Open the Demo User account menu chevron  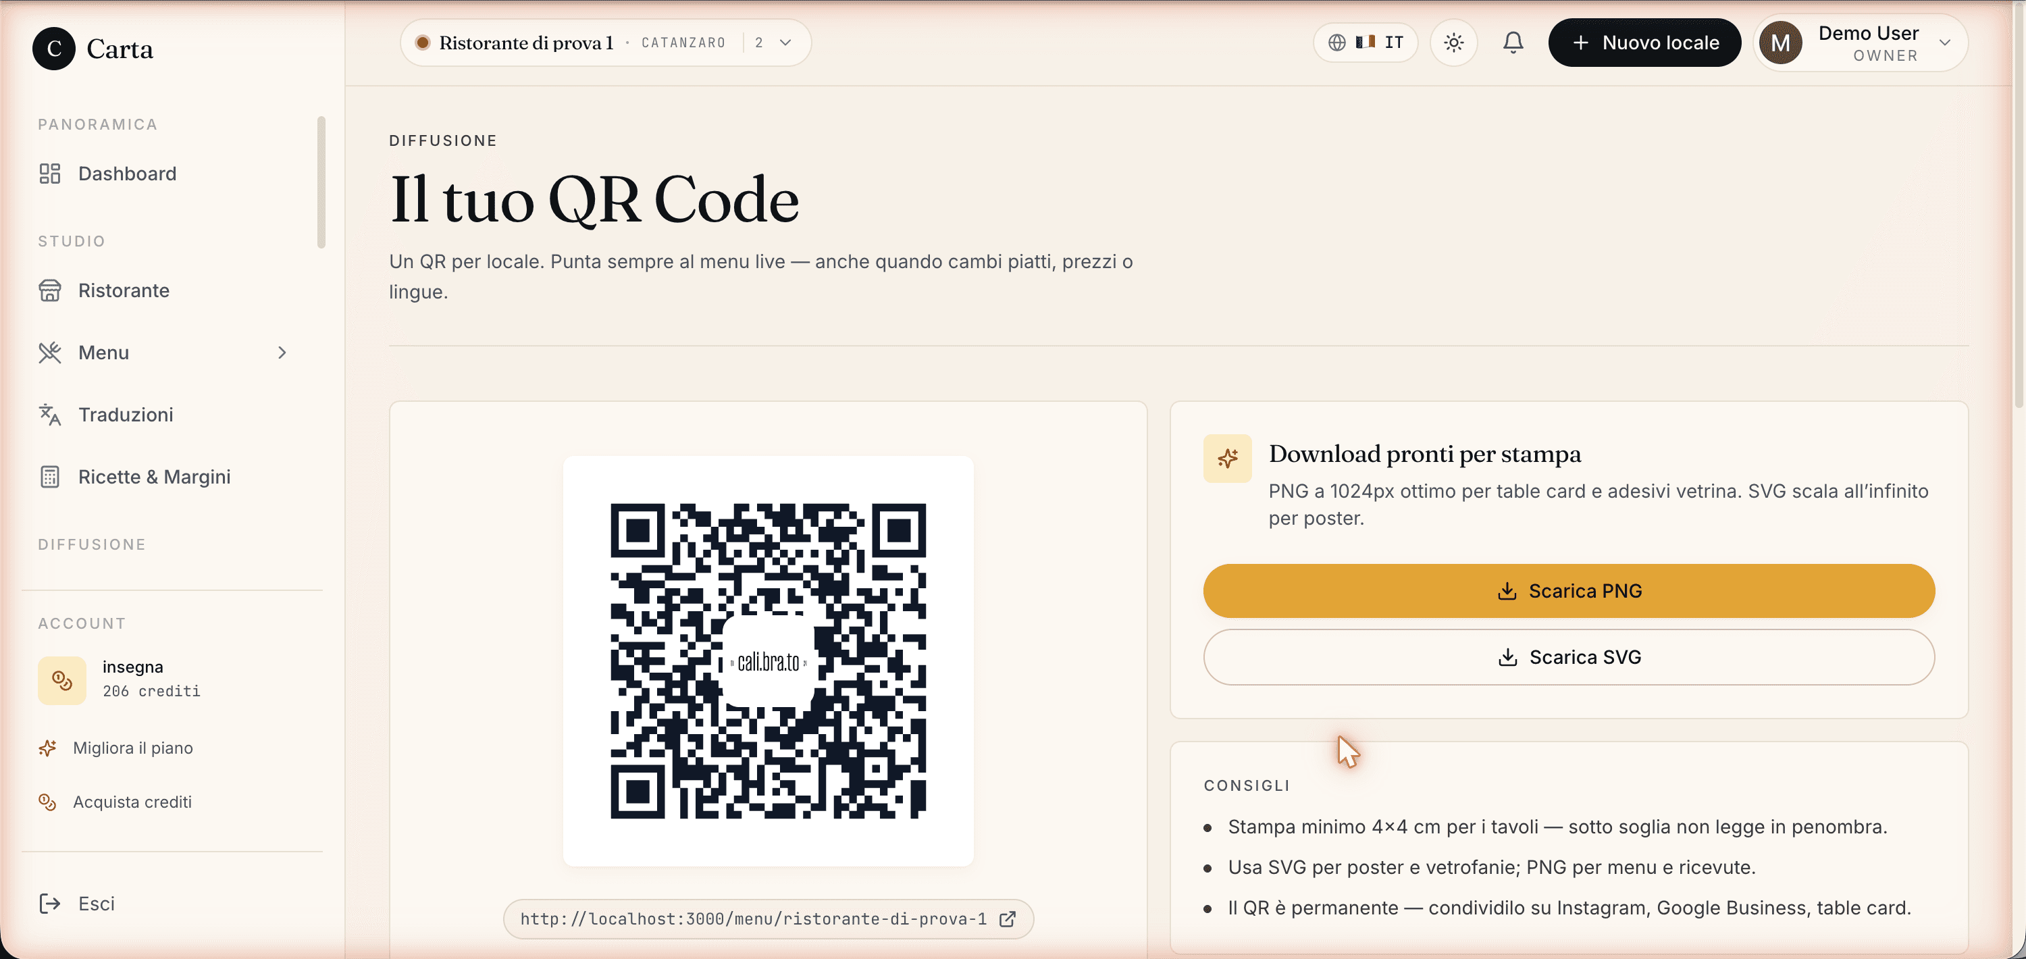coord(1944,43)
